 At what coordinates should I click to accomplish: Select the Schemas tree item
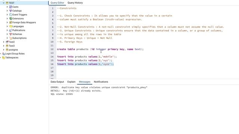click(x=17, y=34)
